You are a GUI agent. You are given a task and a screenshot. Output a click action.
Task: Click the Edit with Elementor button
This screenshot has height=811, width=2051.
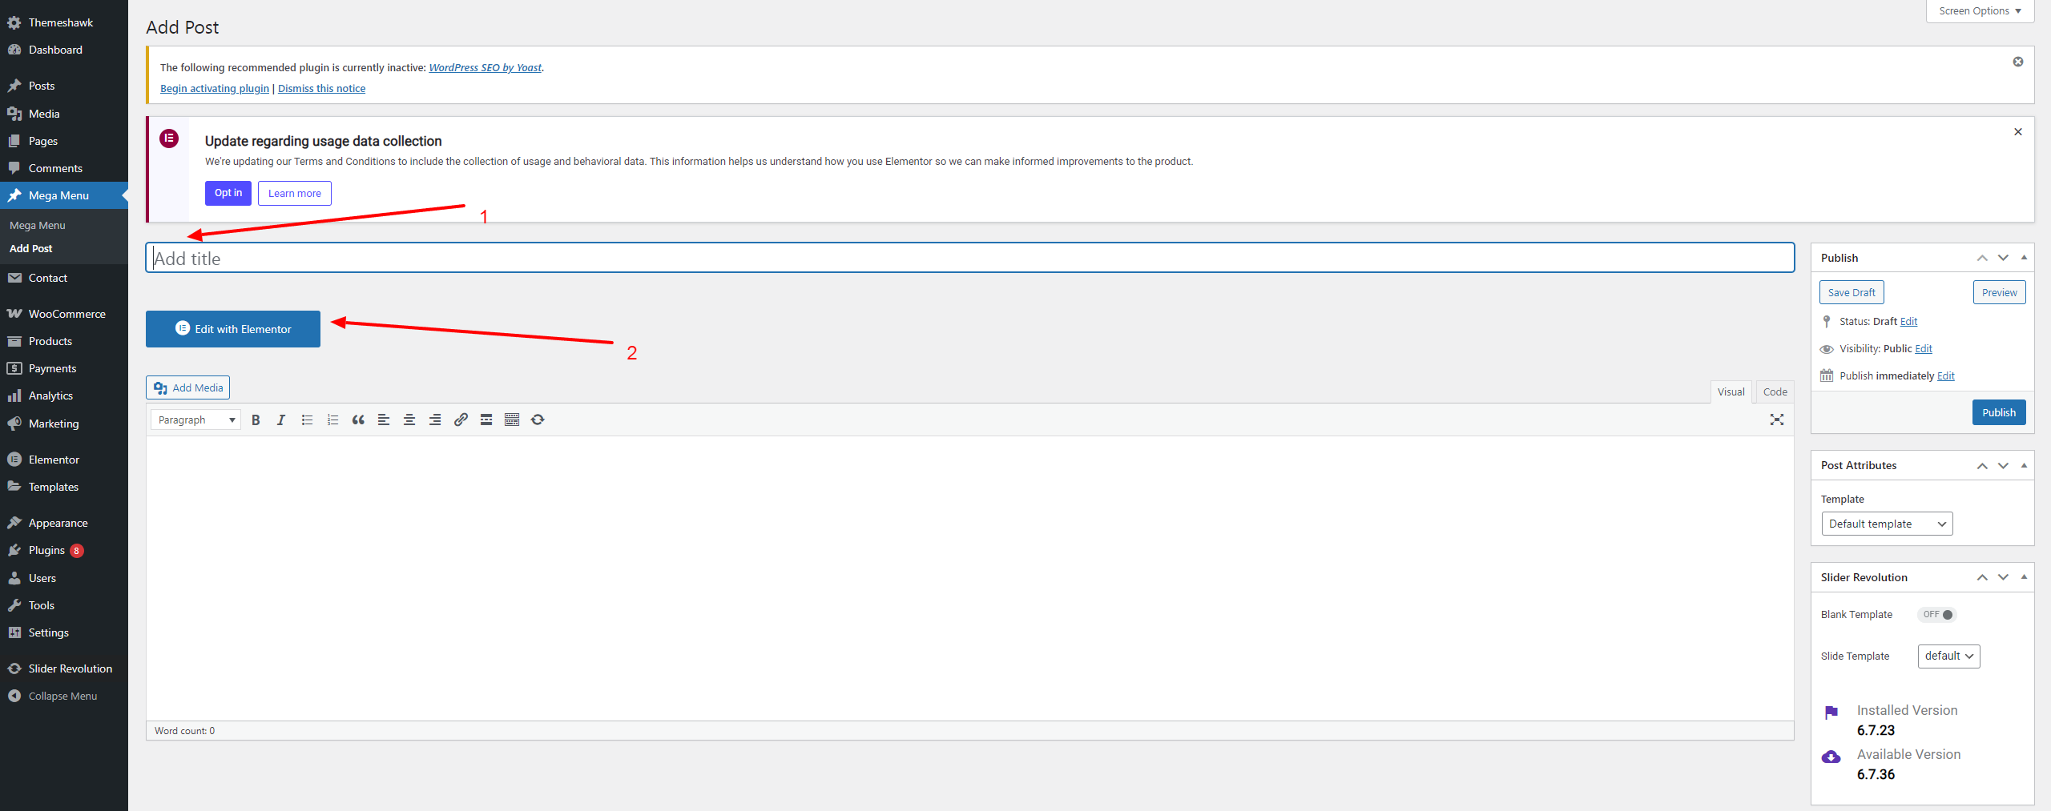click(x=233, y=329)
